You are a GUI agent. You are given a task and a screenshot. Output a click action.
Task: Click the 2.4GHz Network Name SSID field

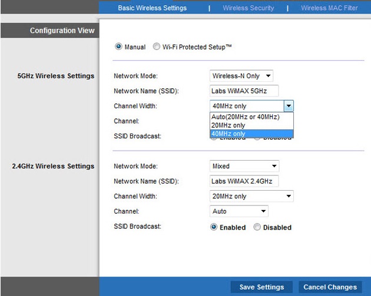click(244, 181)
